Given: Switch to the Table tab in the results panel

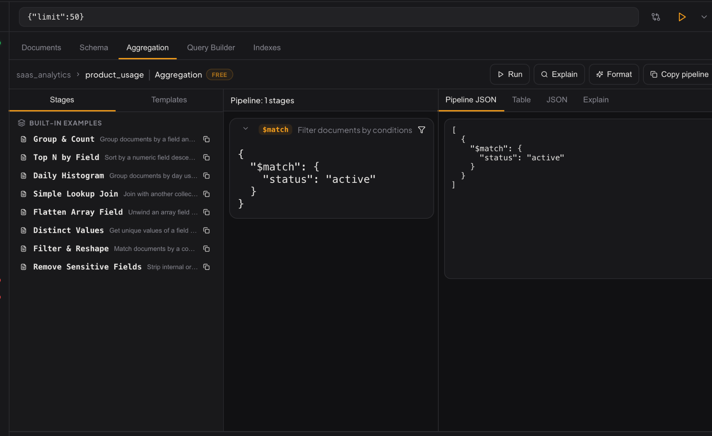Looking at the screenshot, I should [521, 100].
